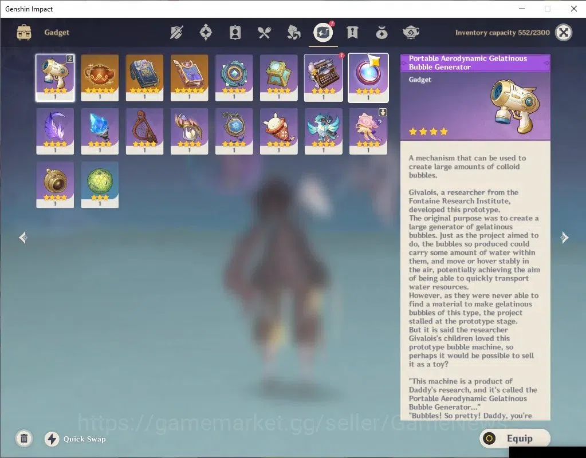Click the backpack inventory icon

tap(24, 33)
